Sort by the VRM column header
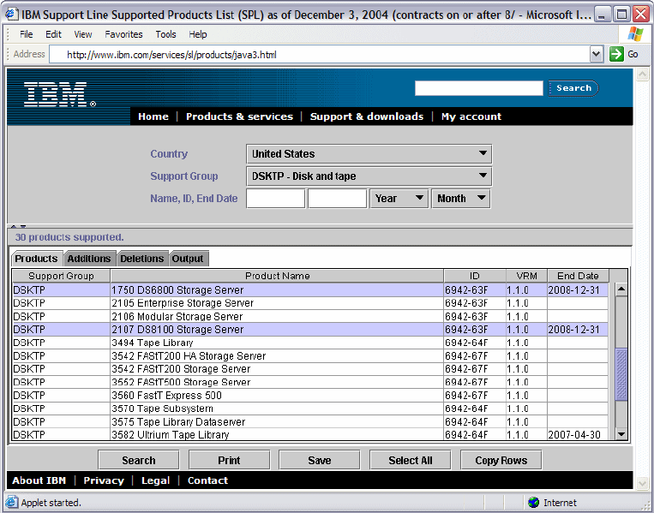654x513 pixels. click(526, 276)
